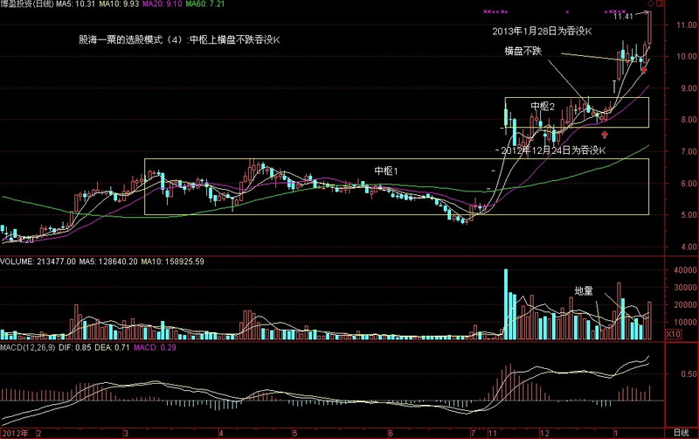Select the MA20: 9.10 indicator label

(159, 4)
